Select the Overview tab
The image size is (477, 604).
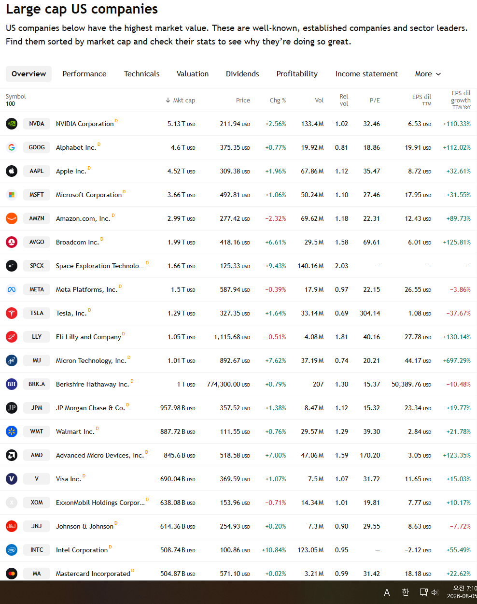click(x=29, y=74)
